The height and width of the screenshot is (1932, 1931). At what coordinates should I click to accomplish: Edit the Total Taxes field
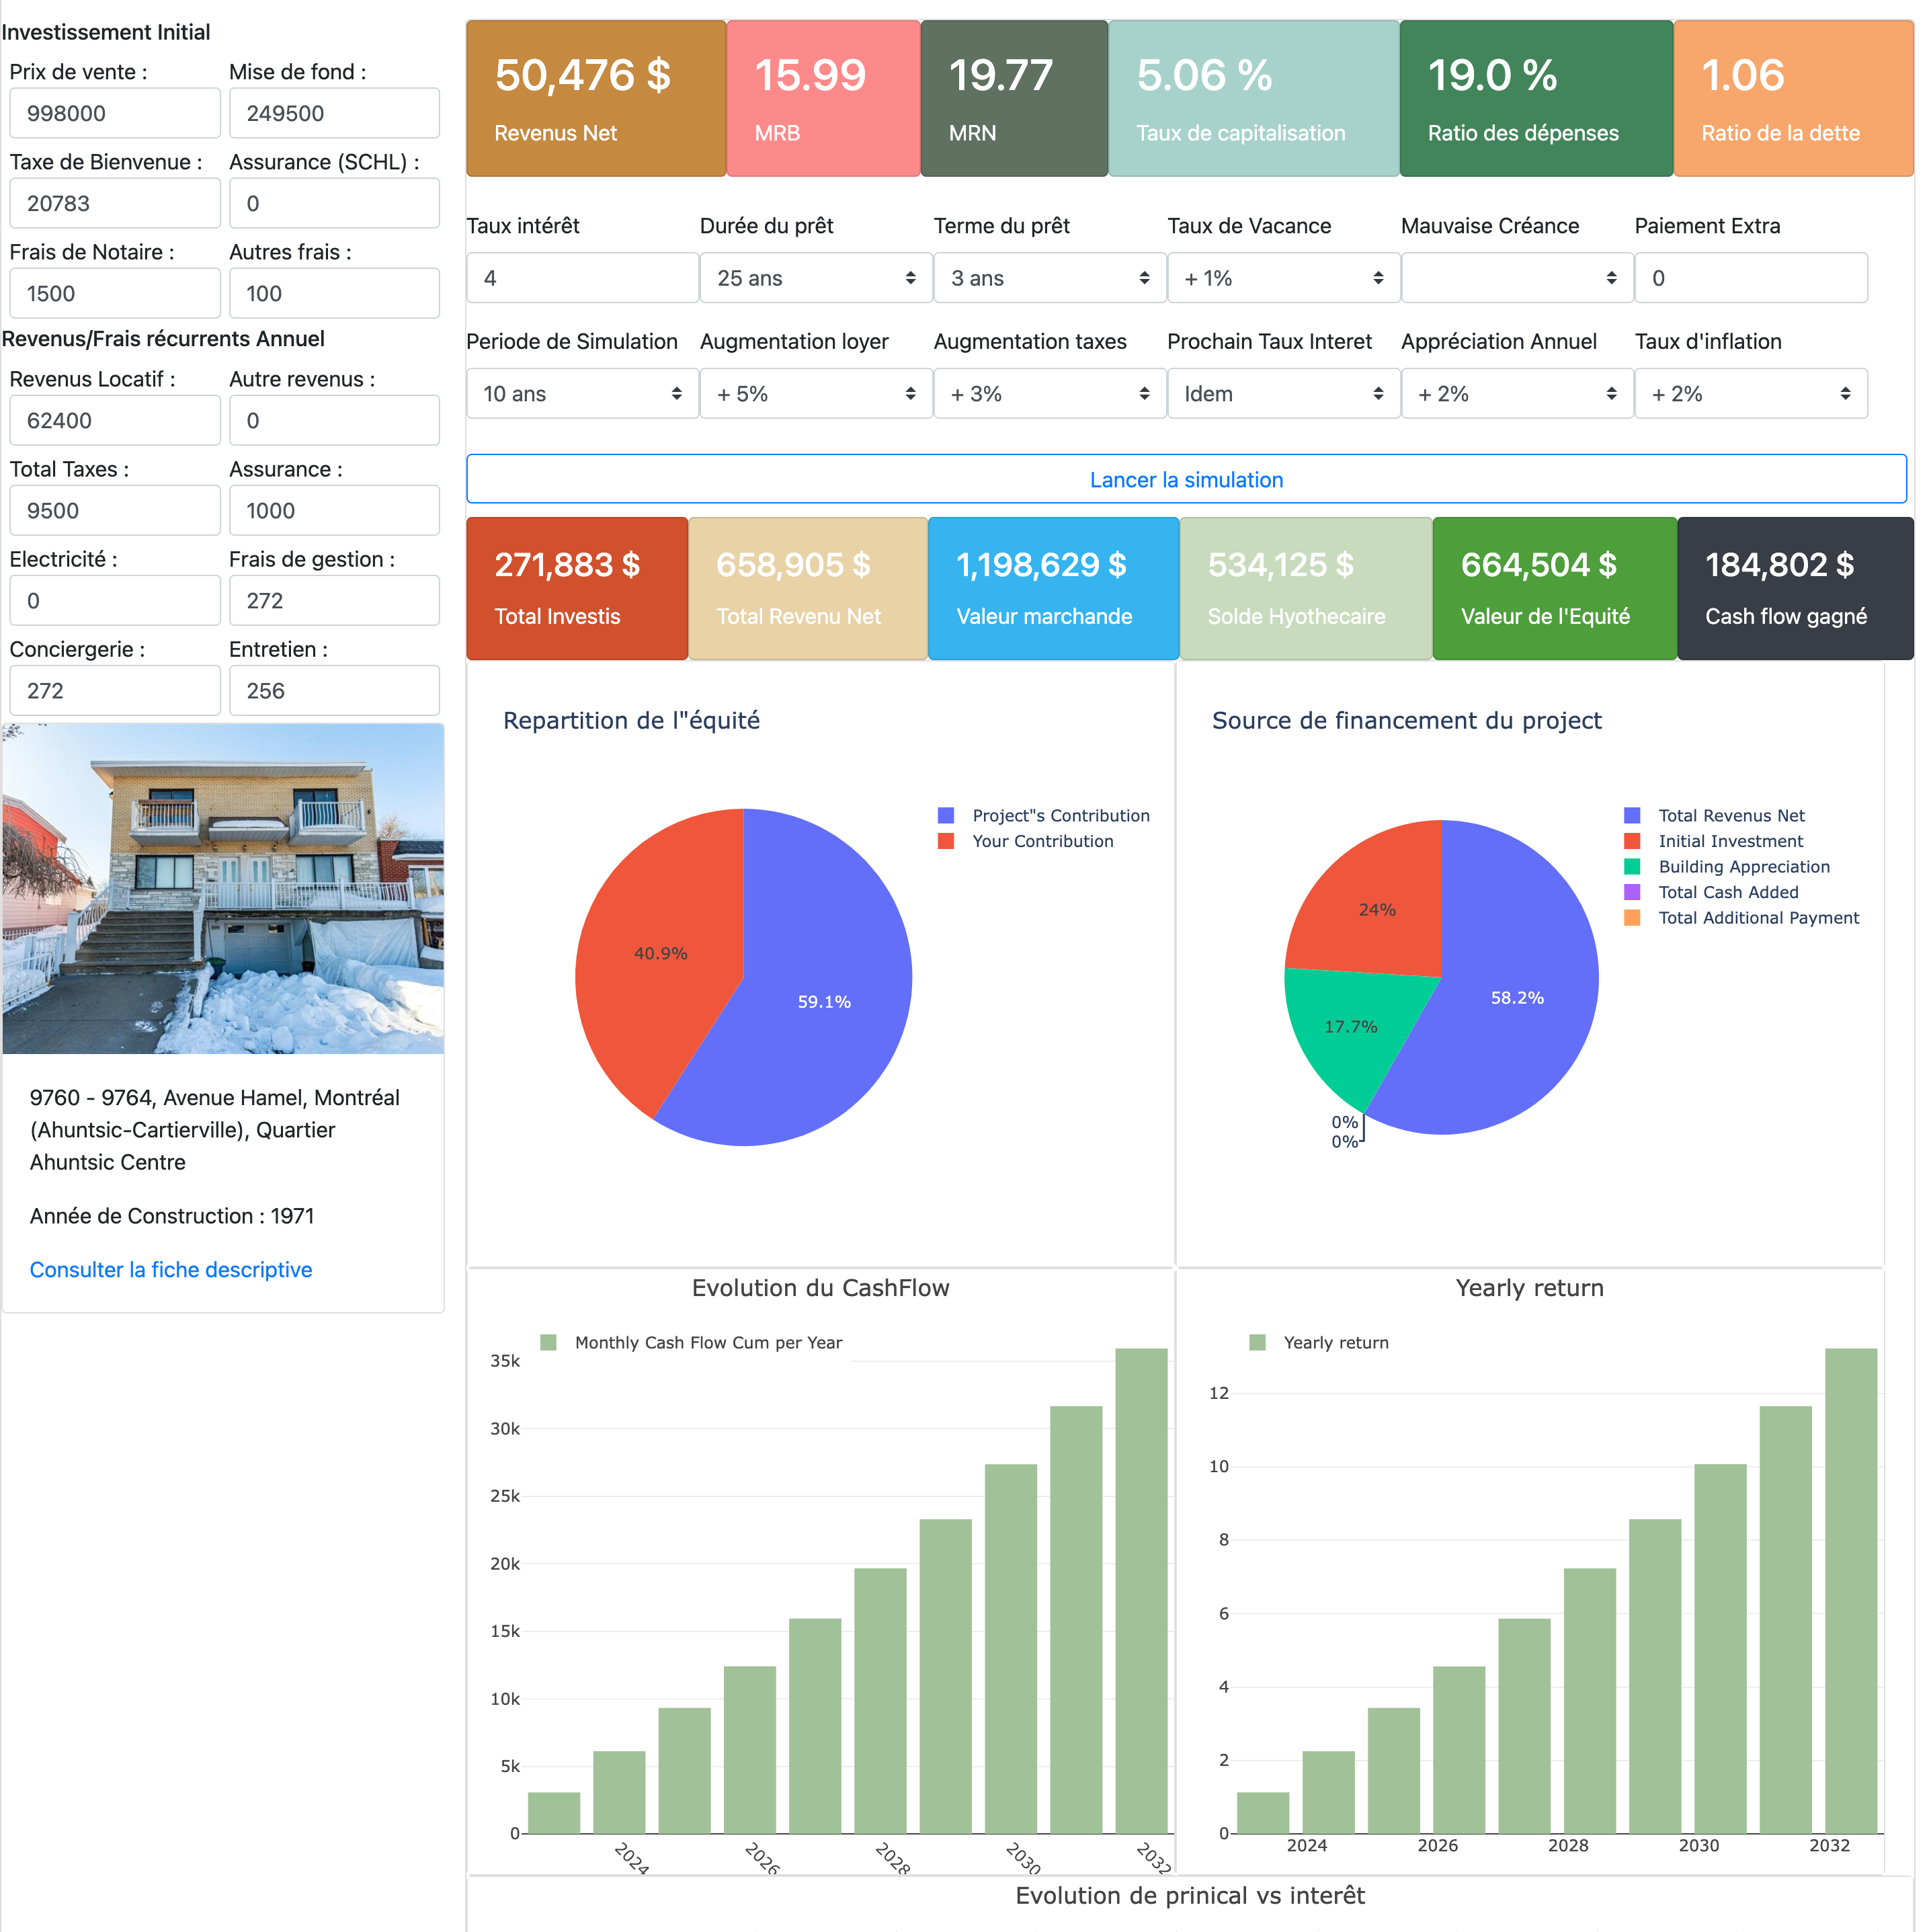tap(115, 510)
